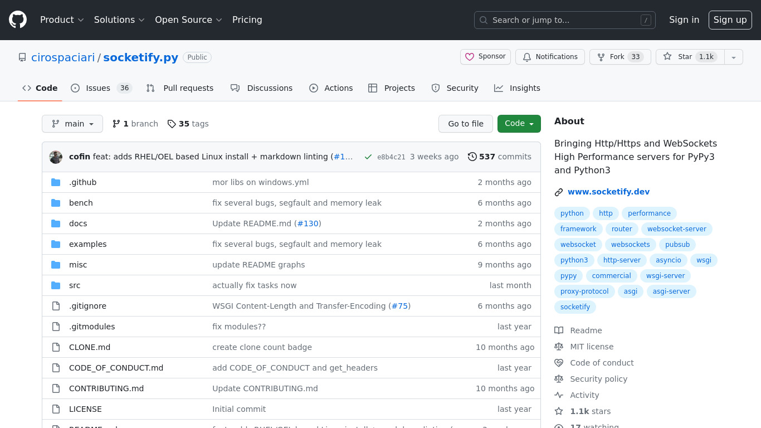Viewport: 761px width, 428px height.
Task: Open commit message 'actually fix tasks now'
Action: click(x=254, y=285)
